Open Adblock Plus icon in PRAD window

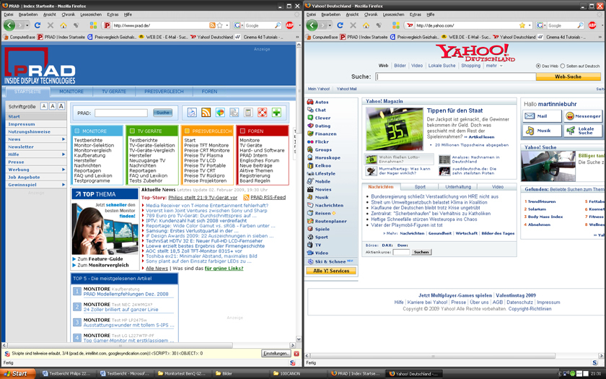pos(289,25)
